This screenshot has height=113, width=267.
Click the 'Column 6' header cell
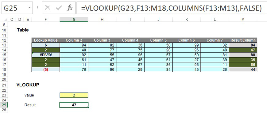(187, 40)
